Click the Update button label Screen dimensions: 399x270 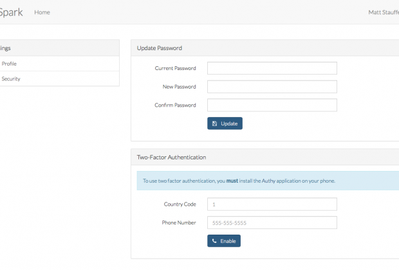click(x=229, y=123)
